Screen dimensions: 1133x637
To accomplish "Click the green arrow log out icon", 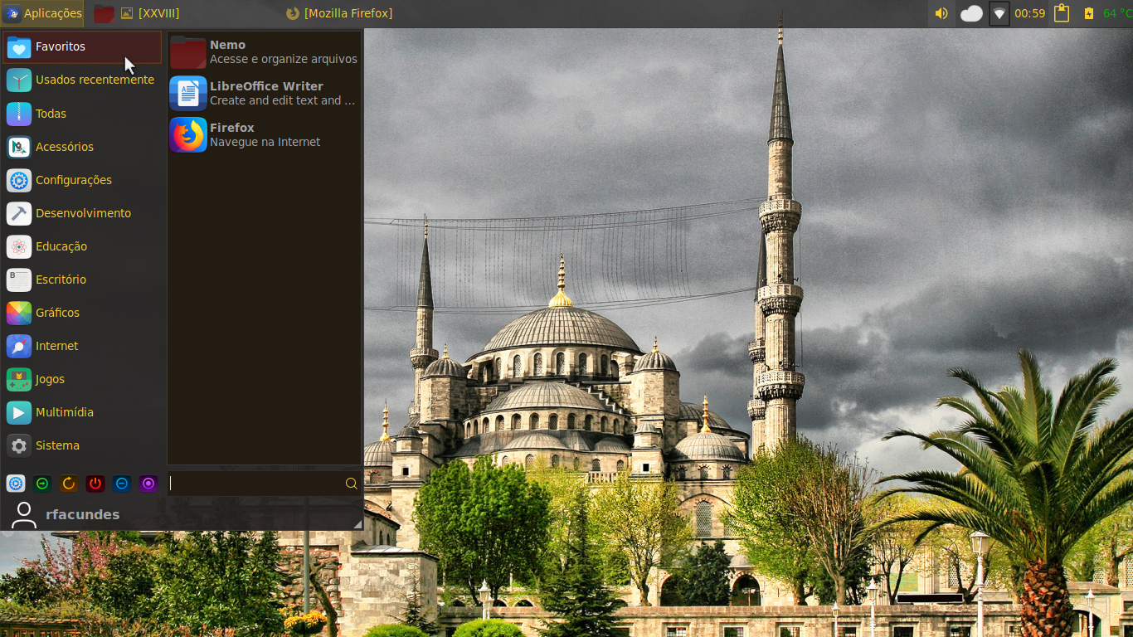I will pos(42,484).
